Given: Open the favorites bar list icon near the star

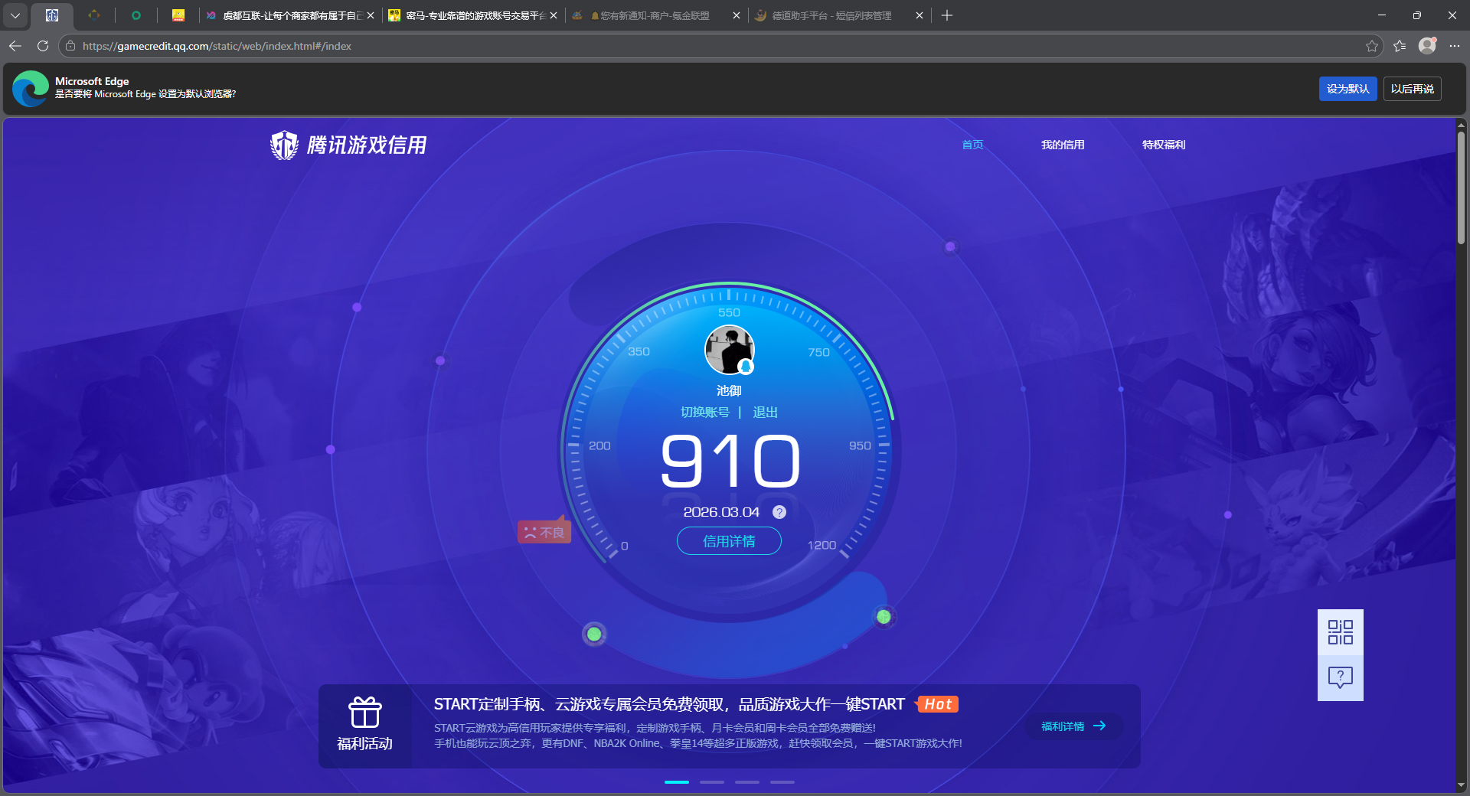Looking at the screenshot, I should coord(1400,46).
